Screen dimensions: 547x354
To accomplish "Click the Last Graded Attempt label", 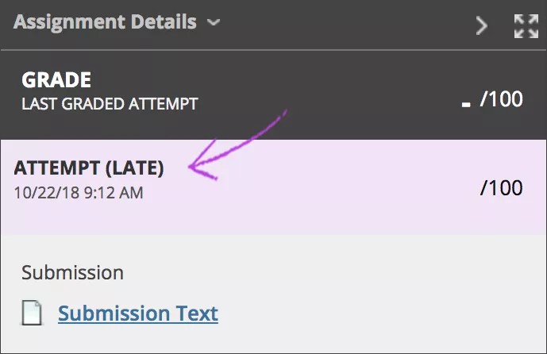I will [x=110, y=103].
